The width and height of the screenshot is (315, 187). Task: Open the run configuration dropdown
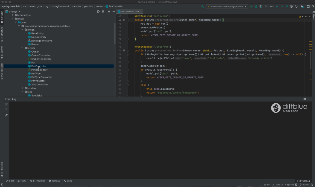227,7
